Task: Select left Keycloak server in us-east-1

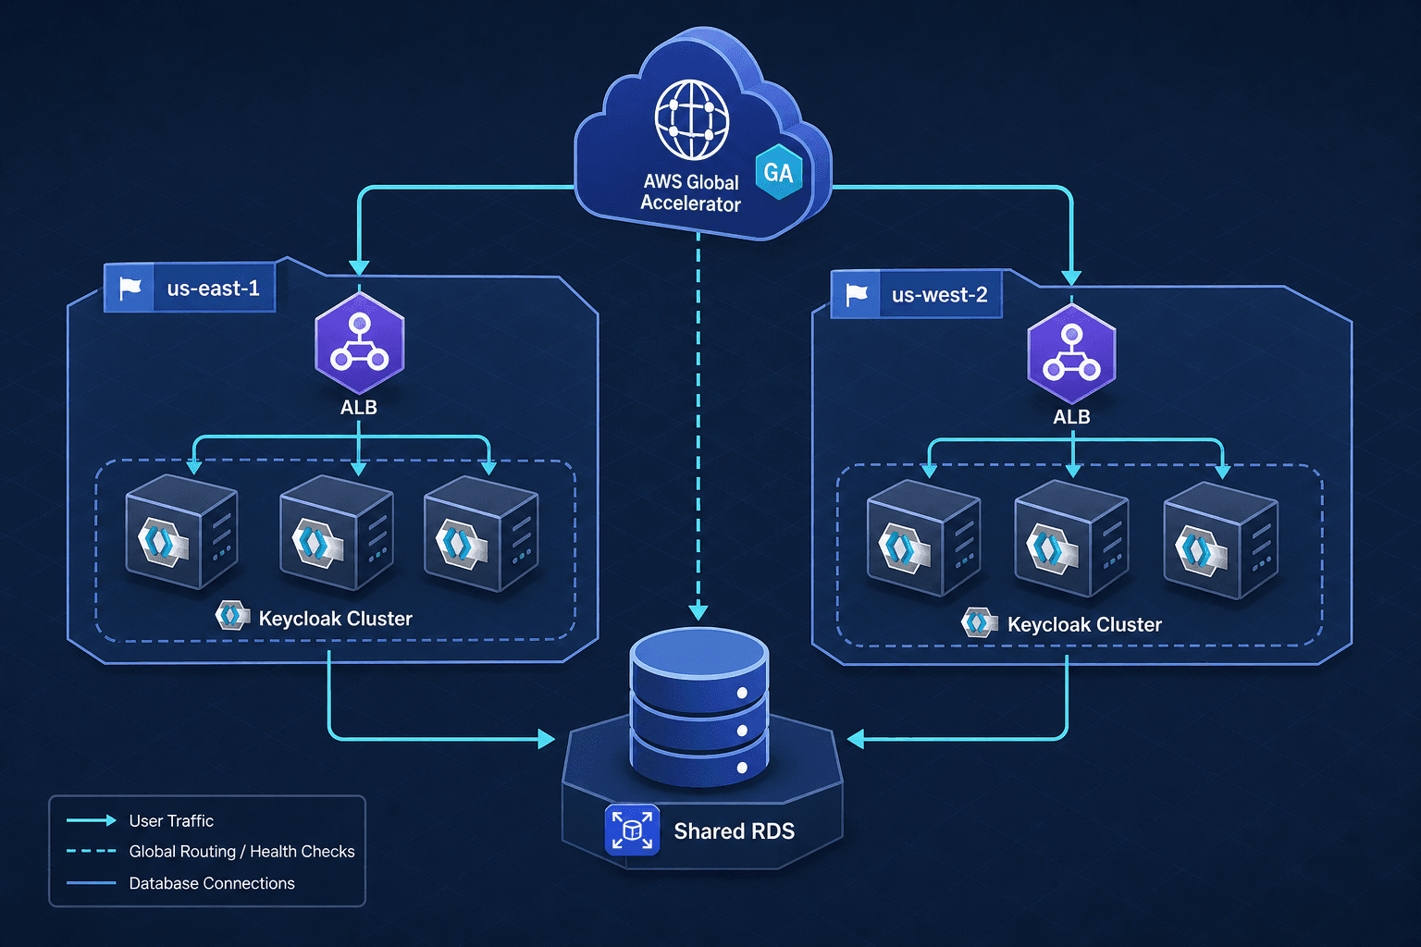Action: pos(181,532)
